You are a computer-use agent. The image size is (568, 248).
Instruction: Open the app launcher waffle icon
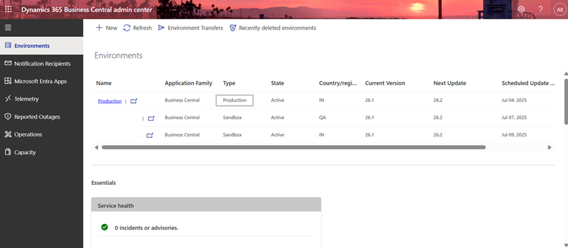point(8,10)
